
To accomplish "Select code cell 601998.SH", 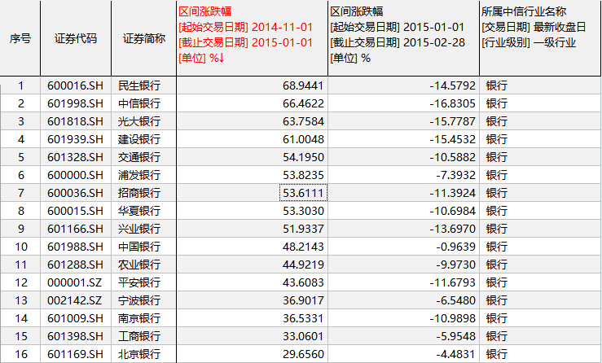I will click(76, 103).
